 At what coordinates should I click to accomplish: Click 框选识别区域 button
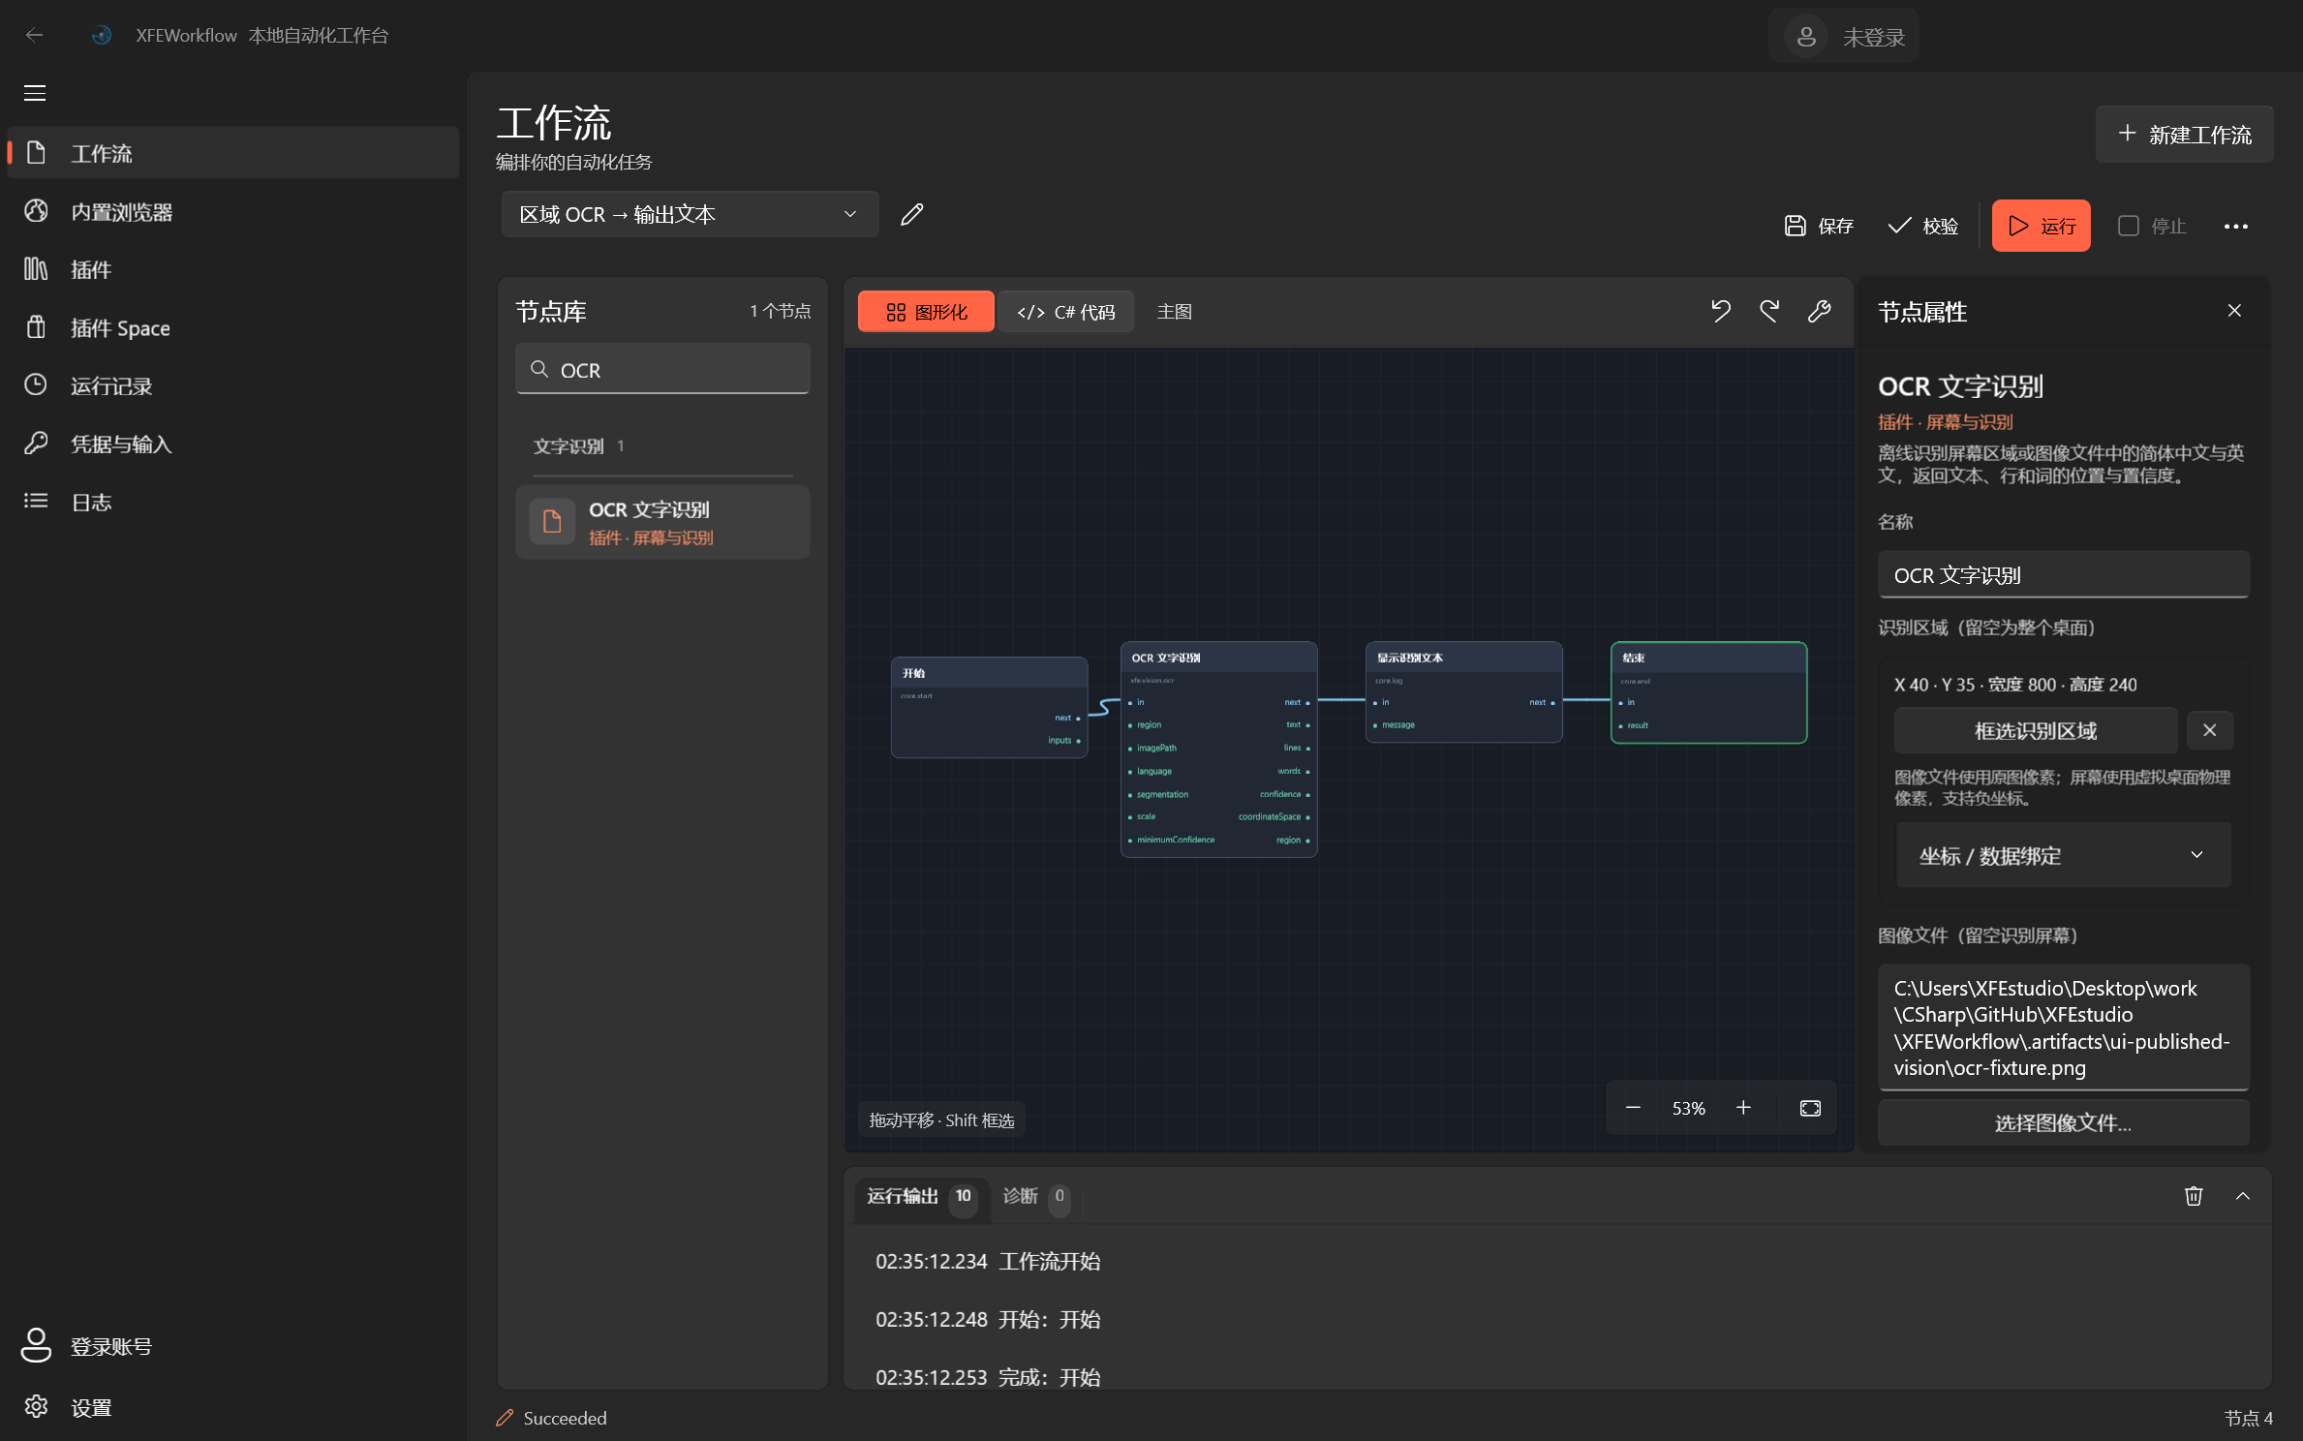tap(2036, 730)
